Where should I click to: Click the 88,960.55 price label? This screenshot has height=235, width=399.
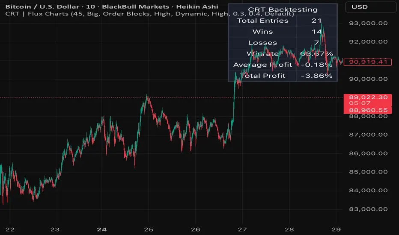(x=368, y=110)
